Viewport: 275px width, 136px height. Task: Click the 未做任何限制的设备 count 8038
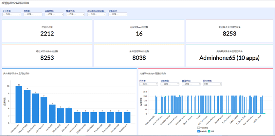pos(139,58)
